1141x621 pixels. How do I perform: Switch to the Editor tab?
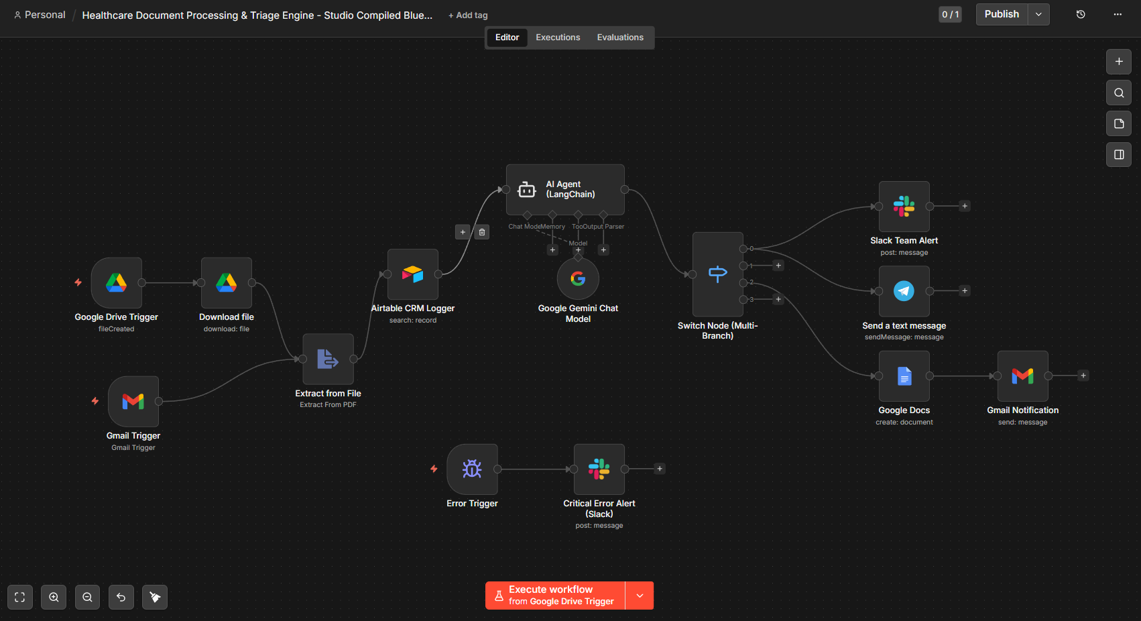tap(507, 38)
